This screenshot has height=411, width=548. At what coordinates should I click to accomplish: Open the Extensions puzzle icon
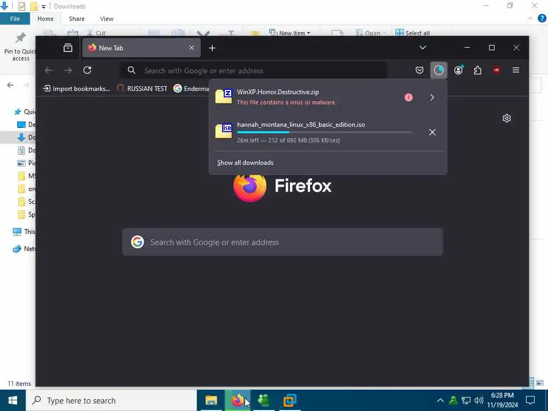(x=477, y=70)
